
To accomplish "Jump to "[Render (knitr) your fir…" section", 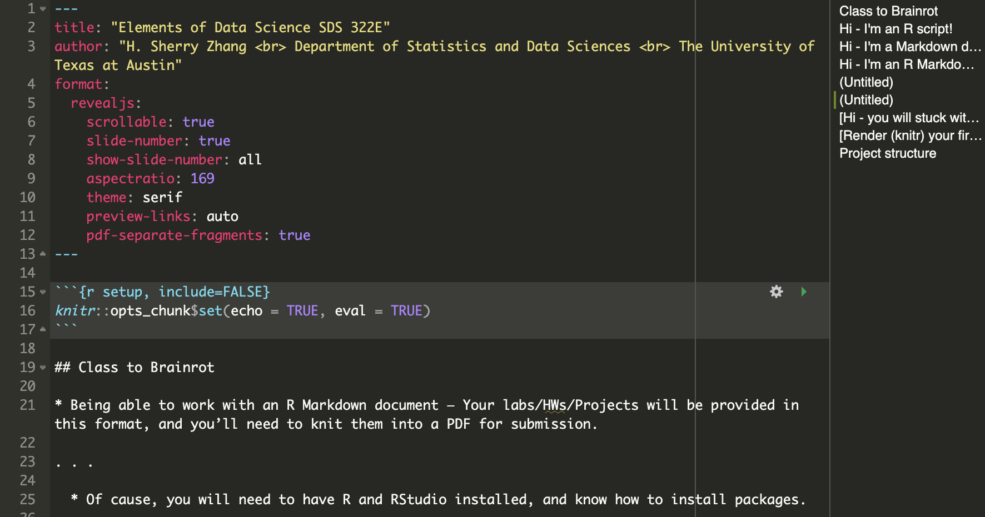I will point(909,135).
